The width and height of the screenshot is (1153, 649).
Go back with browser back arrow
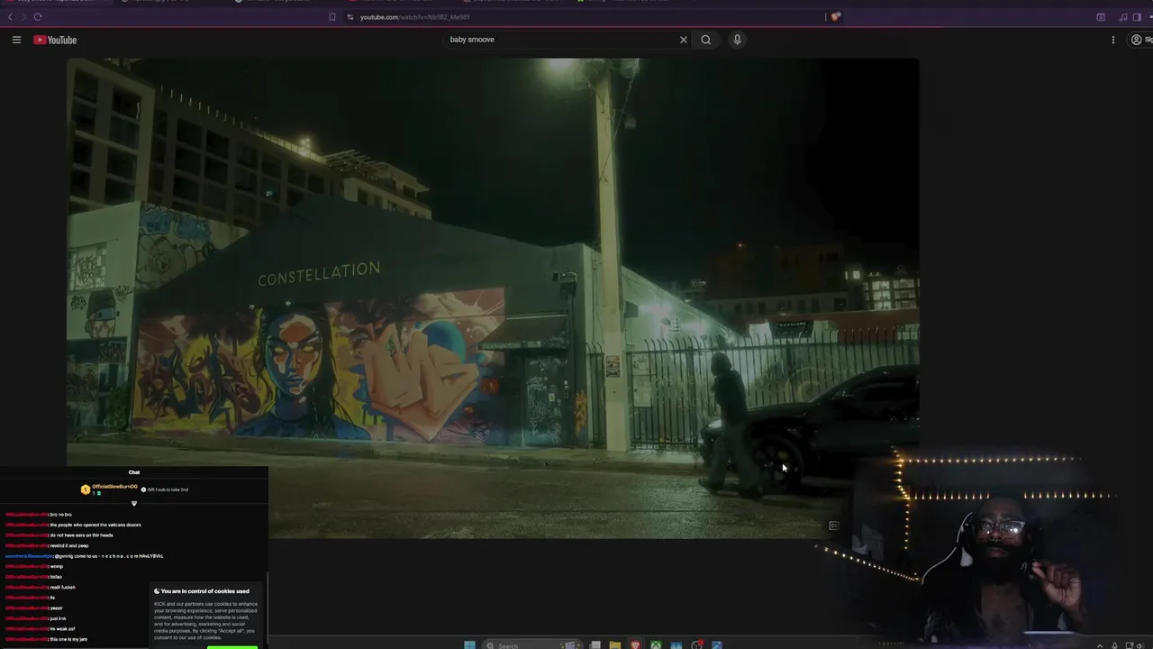[11, 17]
